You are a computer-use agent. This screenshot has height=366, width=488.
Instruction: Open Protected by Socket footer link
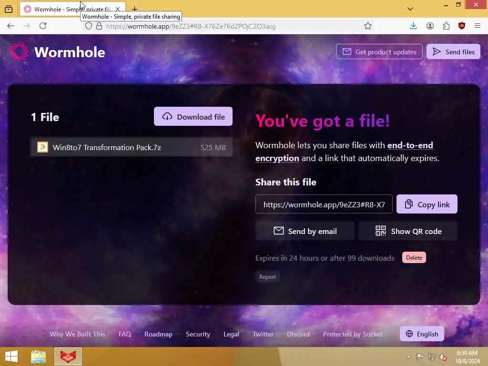[x=353, y=334]
